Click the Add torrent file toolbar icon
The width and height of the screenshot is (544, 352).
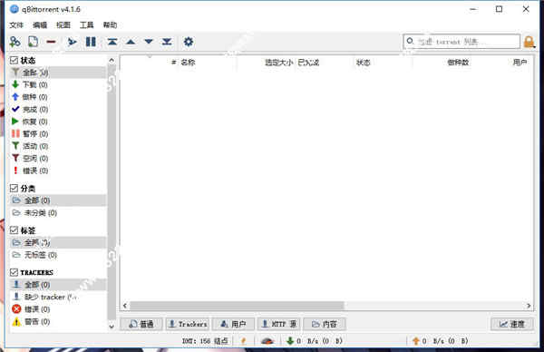(33, 42)
